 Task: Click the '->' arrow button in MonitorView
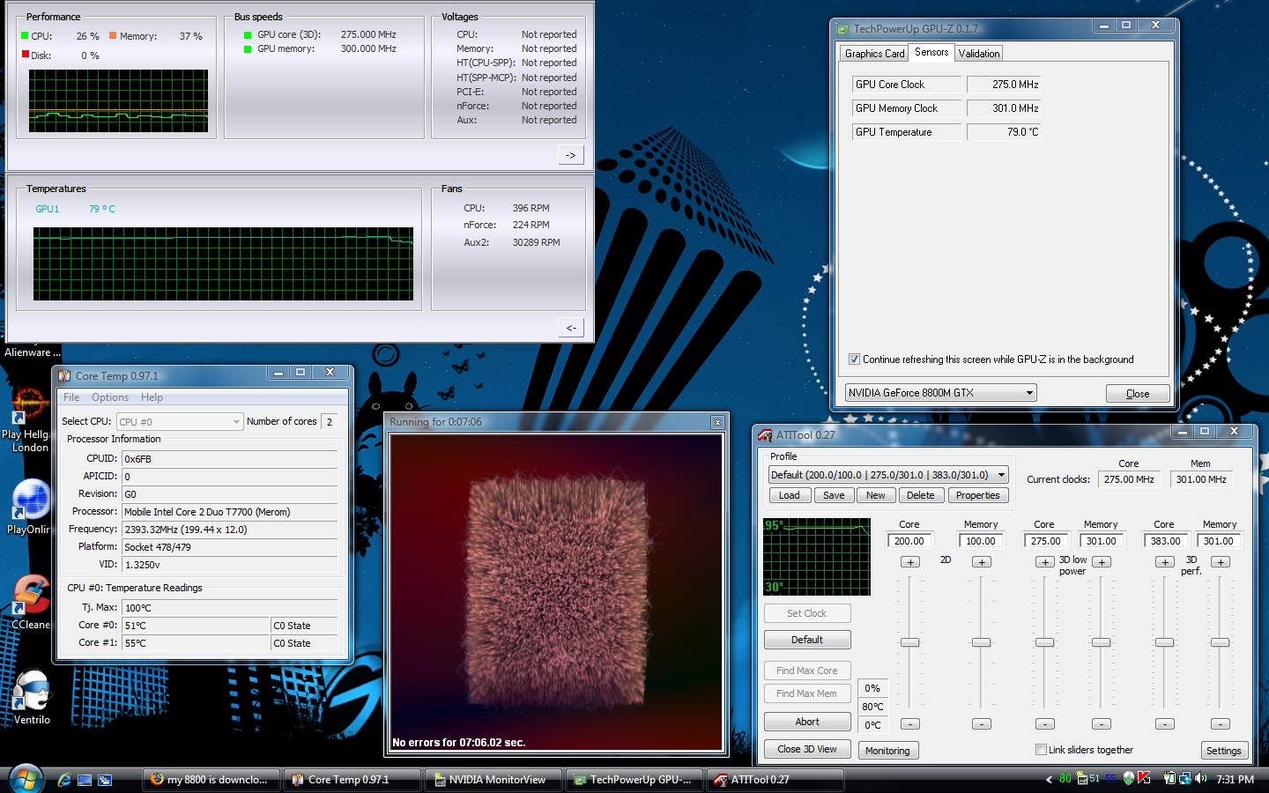[x=571, y=155]
